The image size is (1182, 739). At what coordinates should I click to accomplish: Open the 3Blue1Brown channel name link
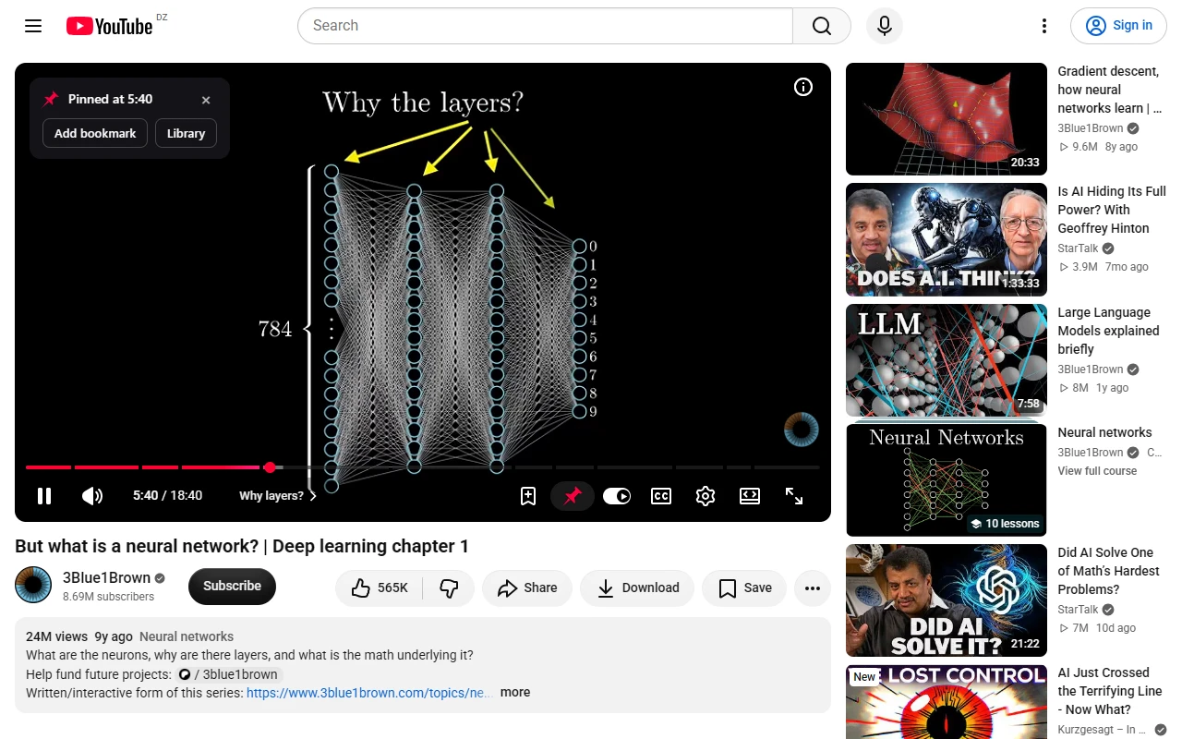106,577
